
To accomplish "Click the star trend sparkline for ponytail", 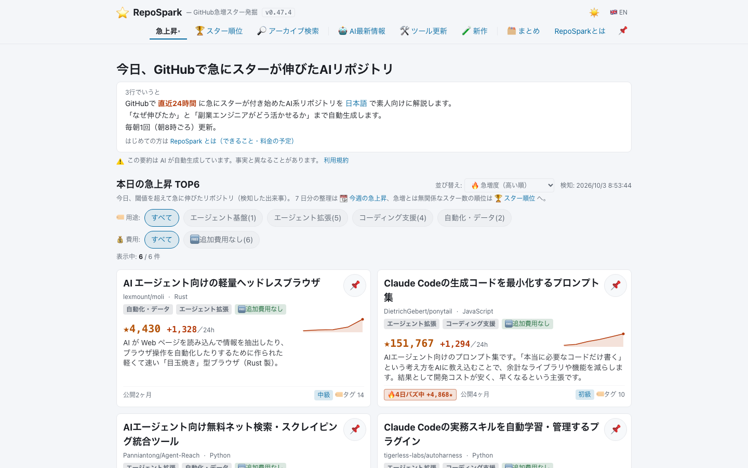I will (594, 340).
